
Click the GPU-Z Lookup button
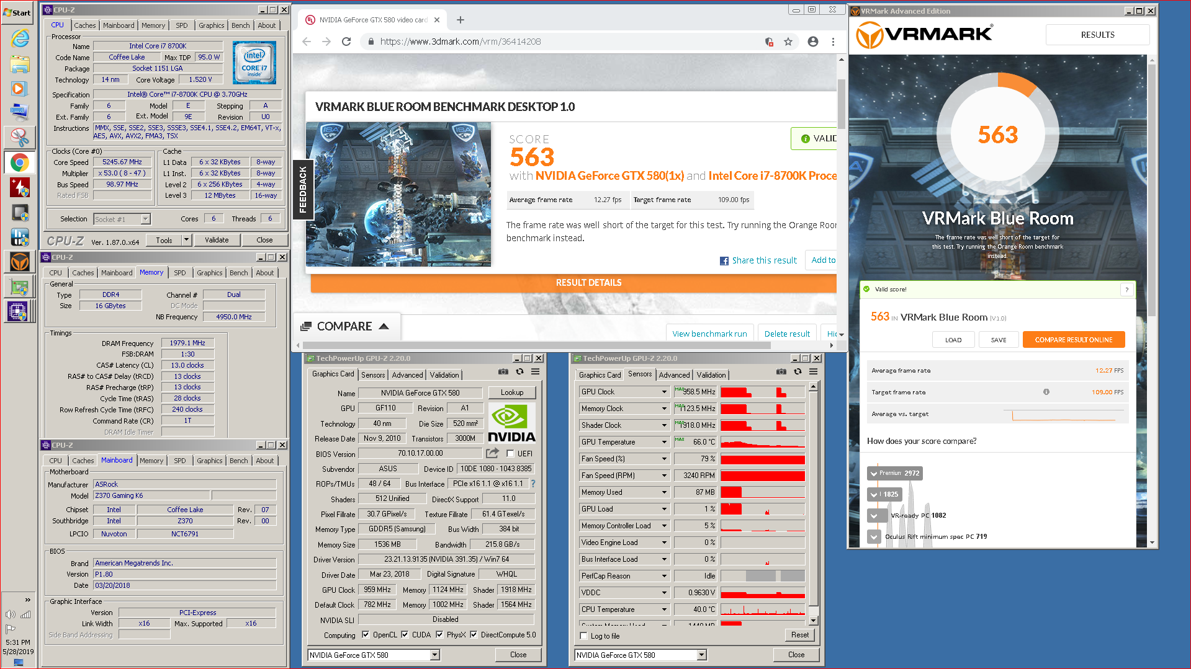512,392
